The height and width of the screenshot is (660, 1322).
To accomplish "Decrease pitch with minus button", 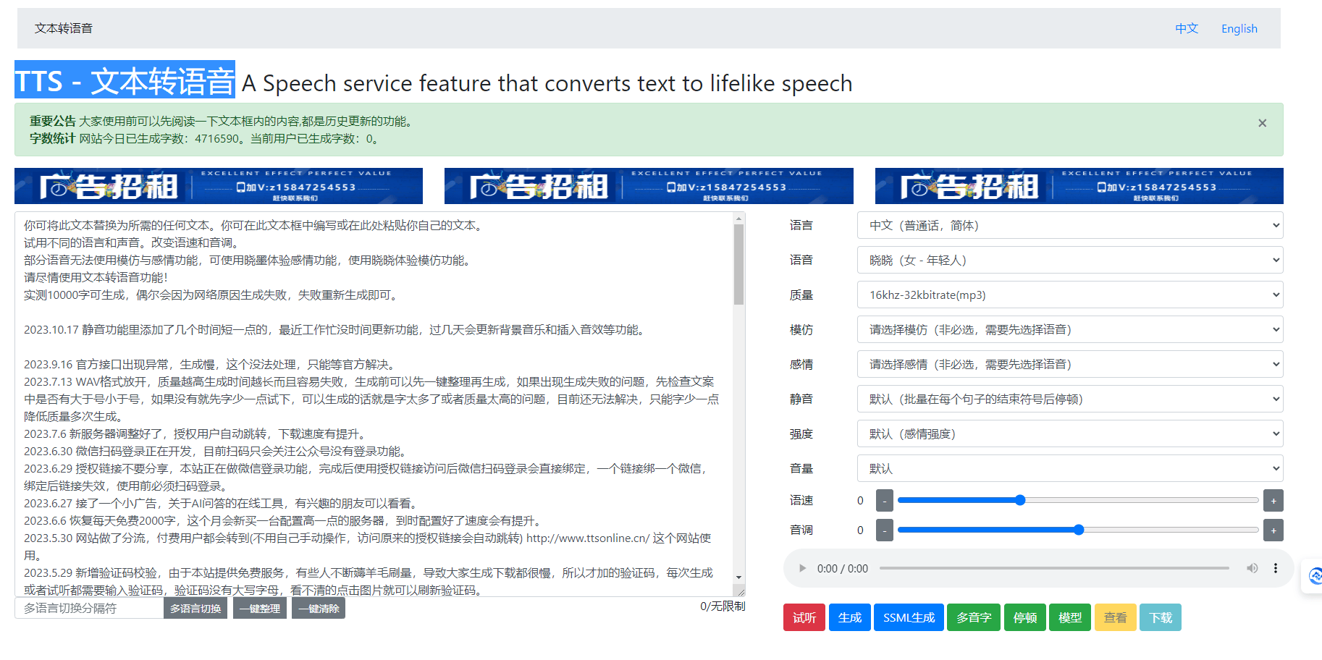I will 884,530.
